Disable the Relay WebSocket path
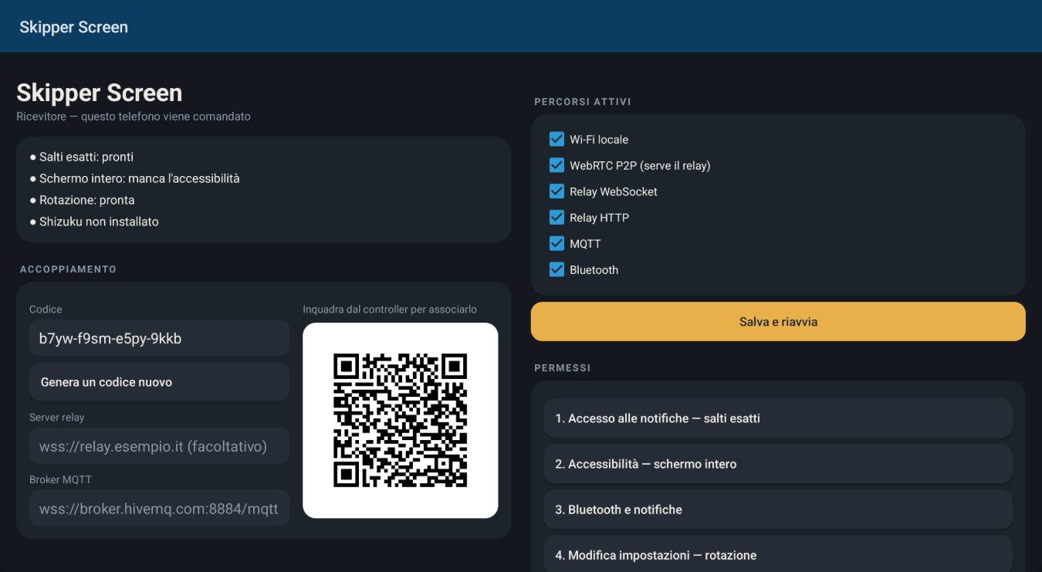The image size is (1042, 572). pos(557,191)
